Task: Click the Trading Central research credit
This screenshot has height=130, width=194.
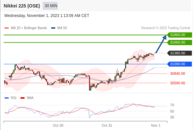Action: (x=166, y=28)
